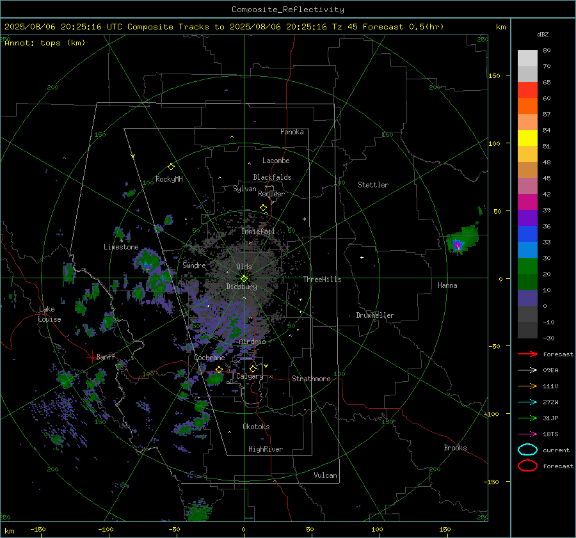Click the white plus marker north of Drumheller

[x=362, y=257]
